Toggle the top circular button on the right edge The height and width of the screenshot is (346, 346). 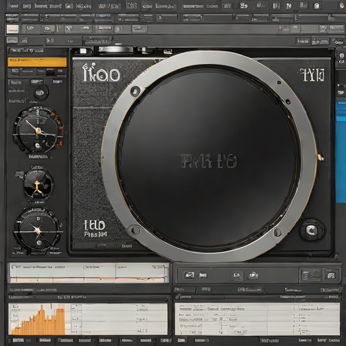click(x=341, y=55)
